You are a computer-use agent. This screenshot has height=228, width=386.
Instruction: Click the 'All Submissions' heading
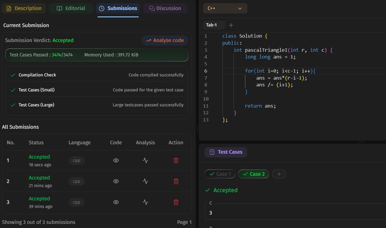coord(20,127)
